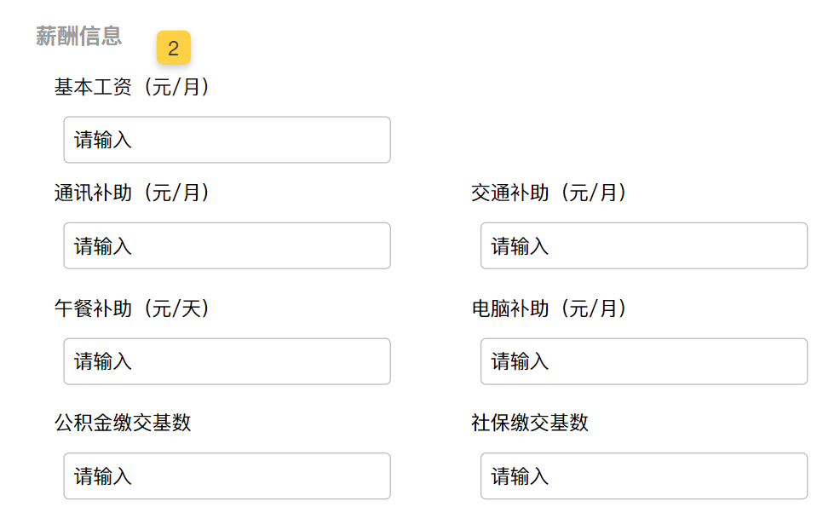840x530 pixels.
Task: Click the yellow badge numbered 2
Action: [x=173, y=49]
